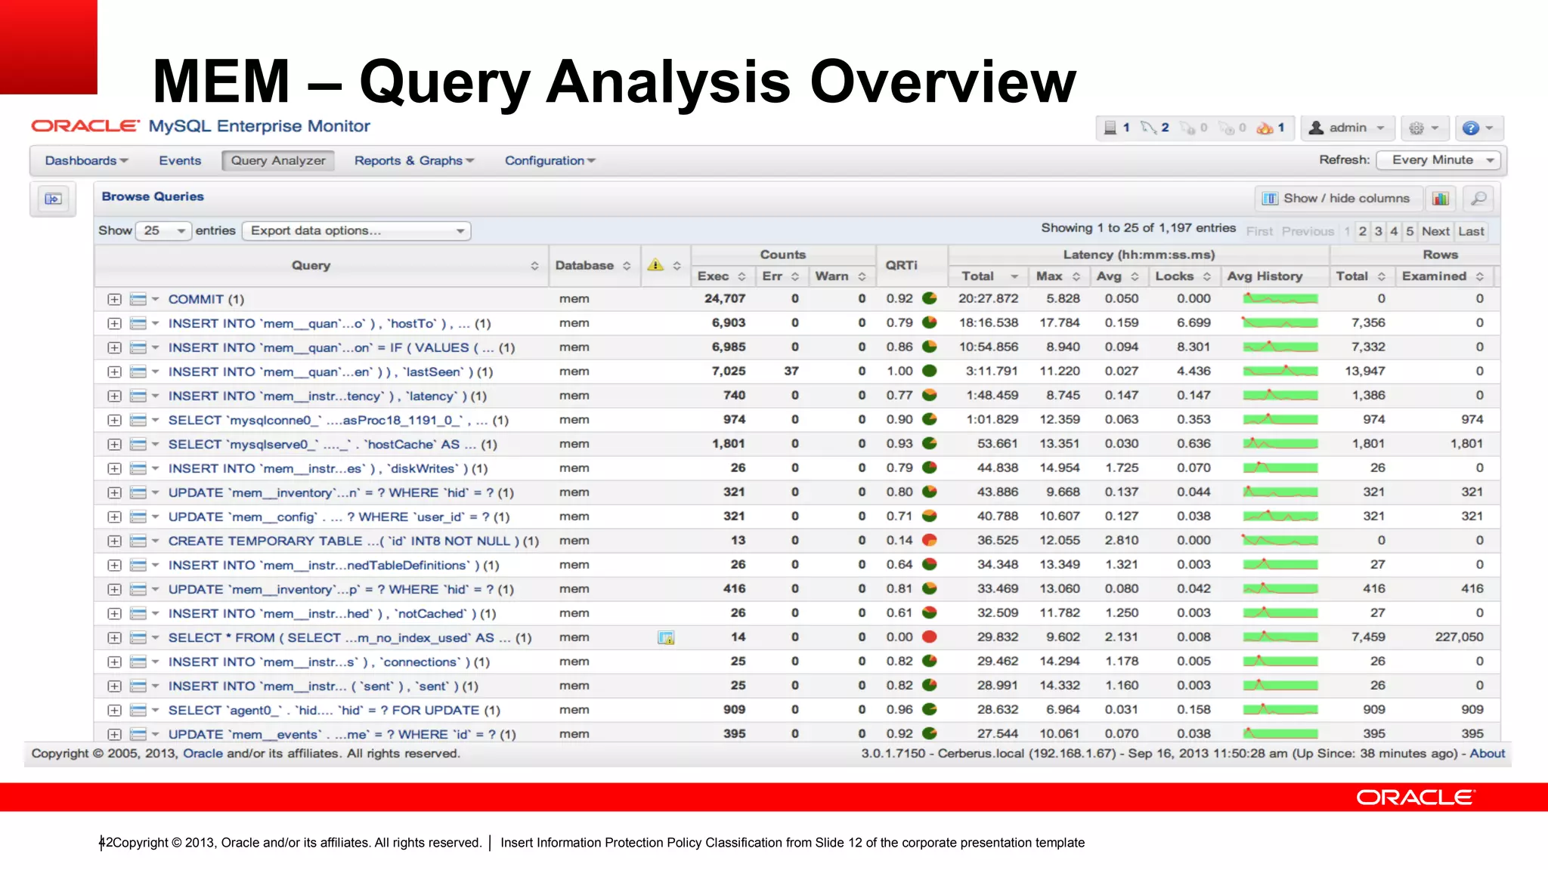Click the detail icon in UPDATE mem__events row
This screenshot has height=870, width=1548.
click(138, 735)
